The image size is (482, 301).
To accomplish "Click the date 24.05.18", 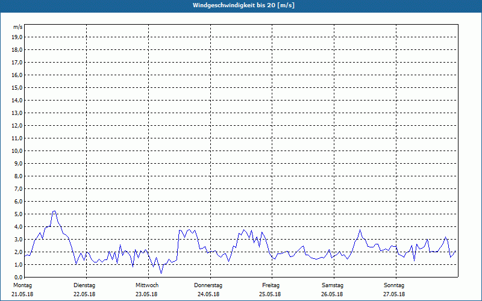I will (208, 294).
